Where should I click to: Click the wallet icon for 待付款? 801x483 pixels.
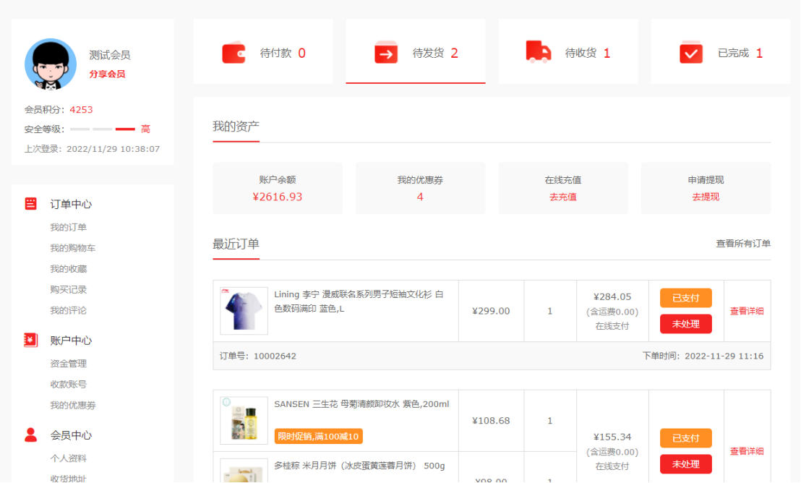pyautogui.click(x=234, y=54)
